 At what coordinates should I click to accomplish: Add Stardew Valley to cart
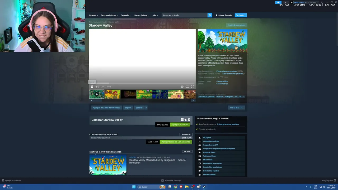tap(180, 125)
